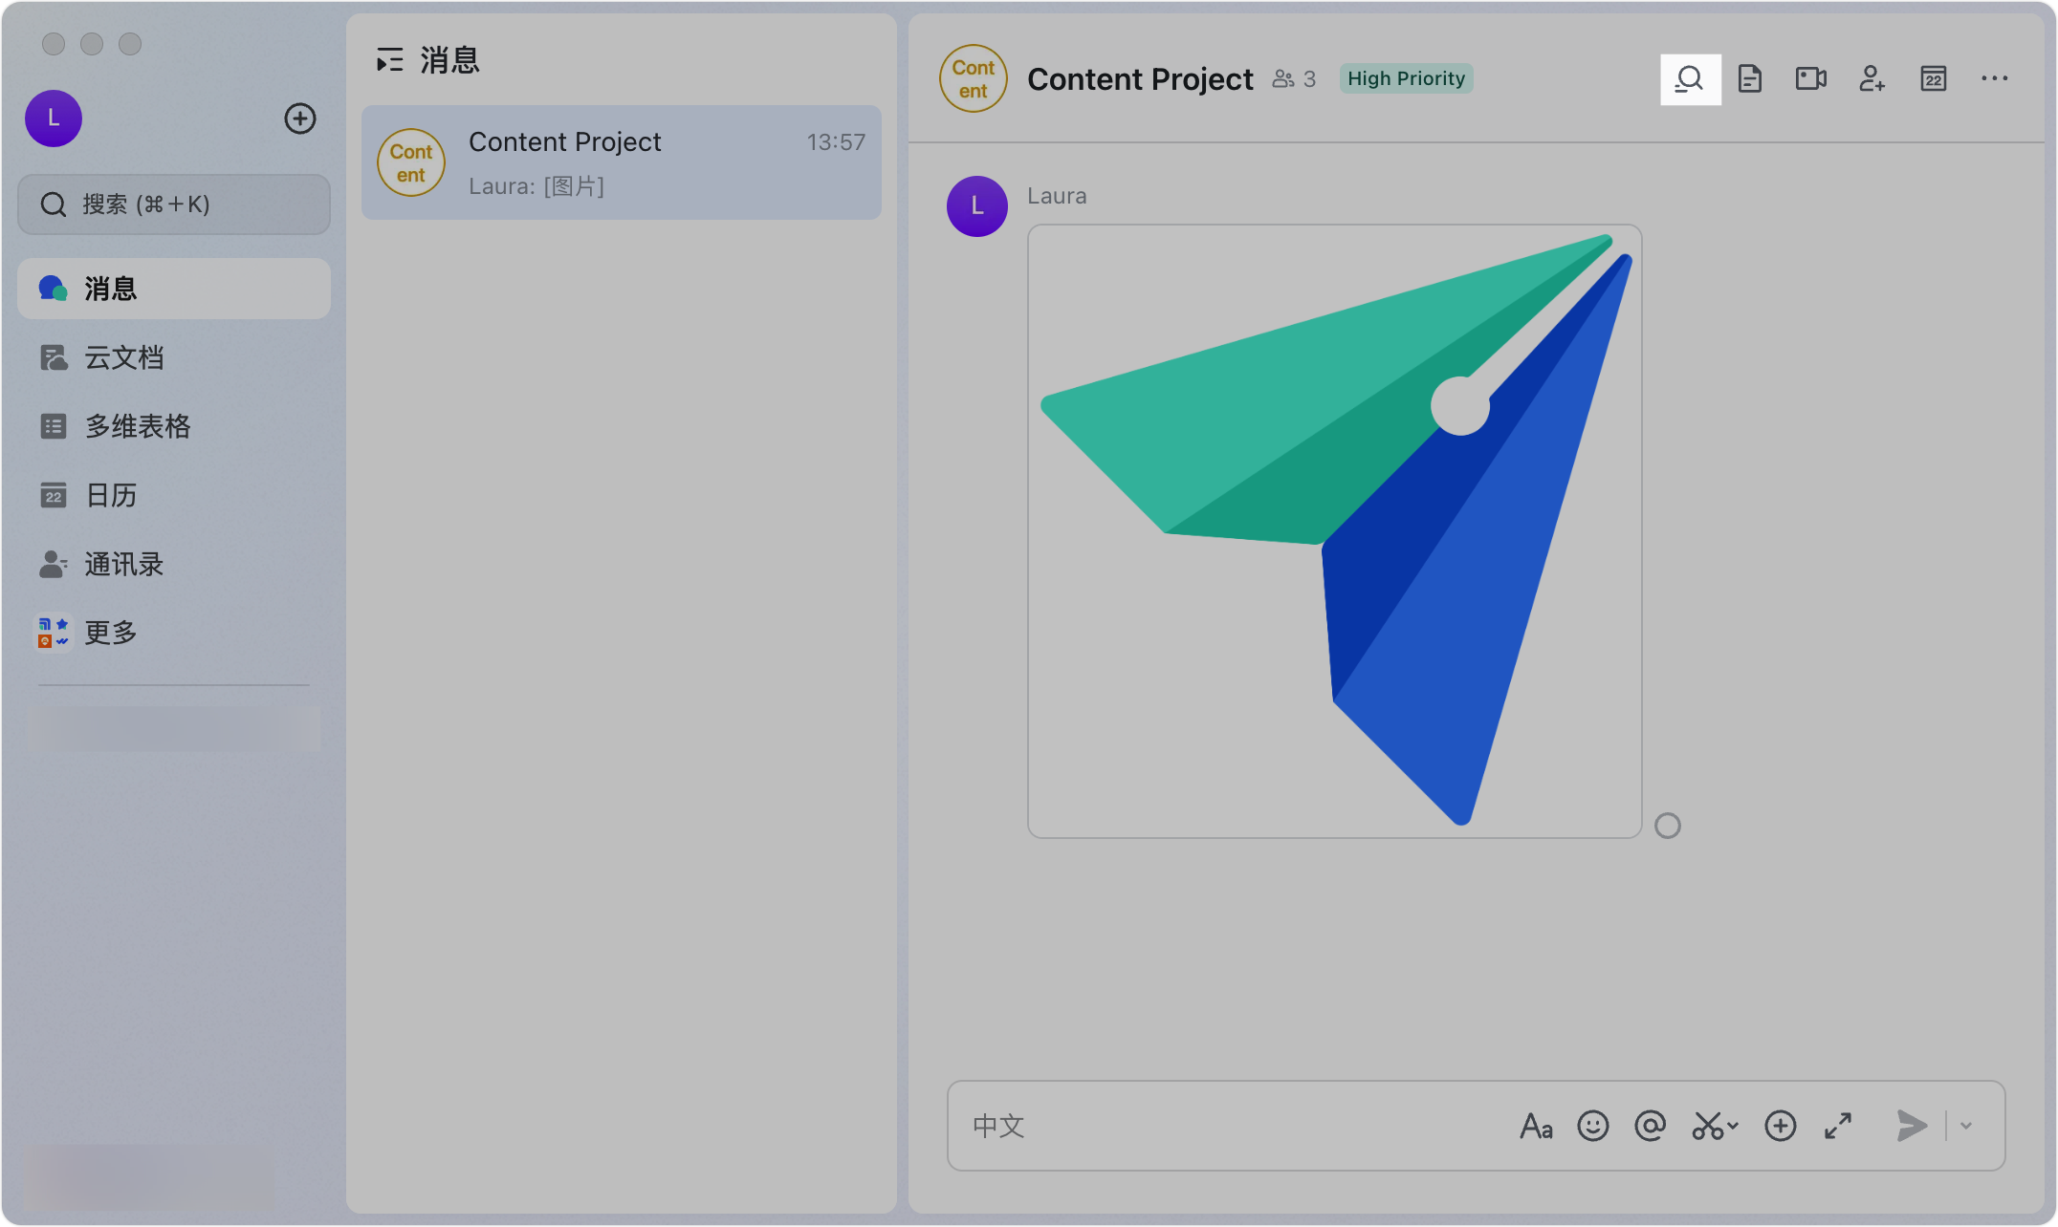Toggle the Aa text formatting option
Image resolution: width=2058 pixels, height=1227 pixels.
click(1536, 1126)
